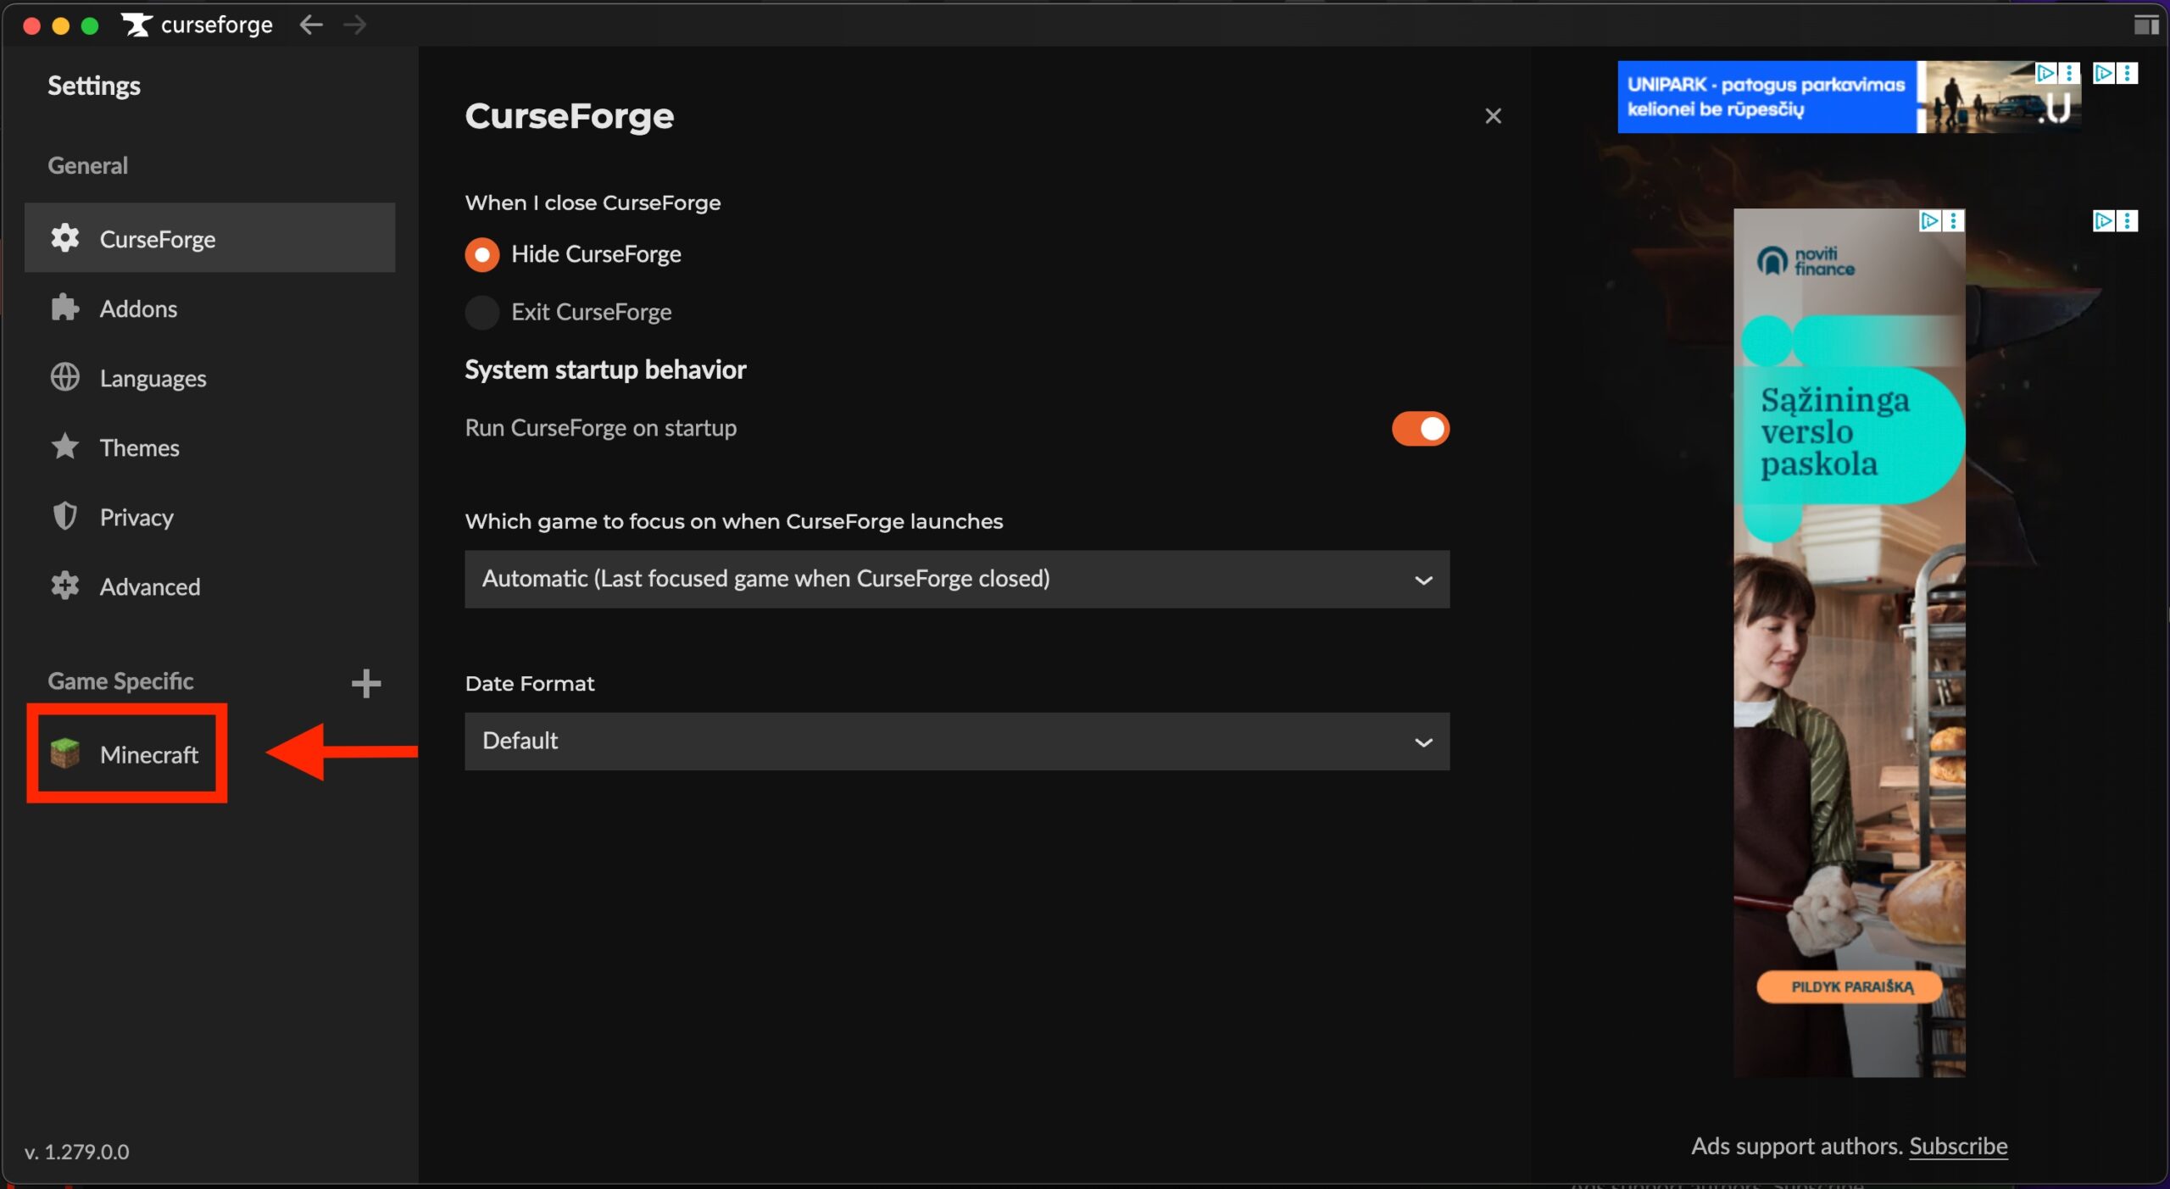Viewport: 2170px width, 1189px height.
Task: Click the CurseForge anvil logo icon
Action: 136,25
